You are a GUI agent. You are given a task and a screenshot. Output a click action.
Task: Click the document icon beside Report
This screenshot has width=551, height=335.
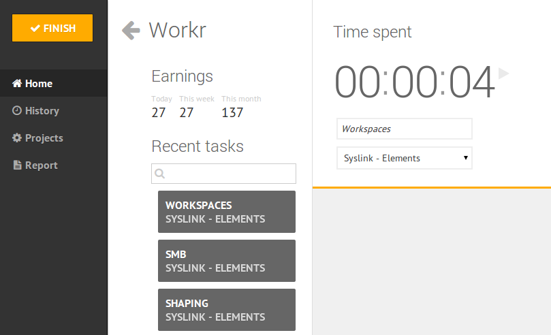[x=17, y=165]
